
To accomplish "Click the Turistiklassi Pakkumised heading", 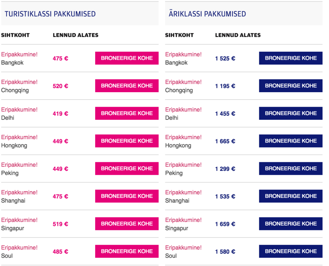I will point(50,14).
